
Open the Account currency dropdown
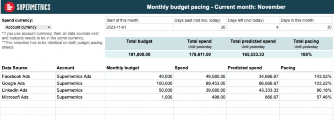tap(28, 27)
